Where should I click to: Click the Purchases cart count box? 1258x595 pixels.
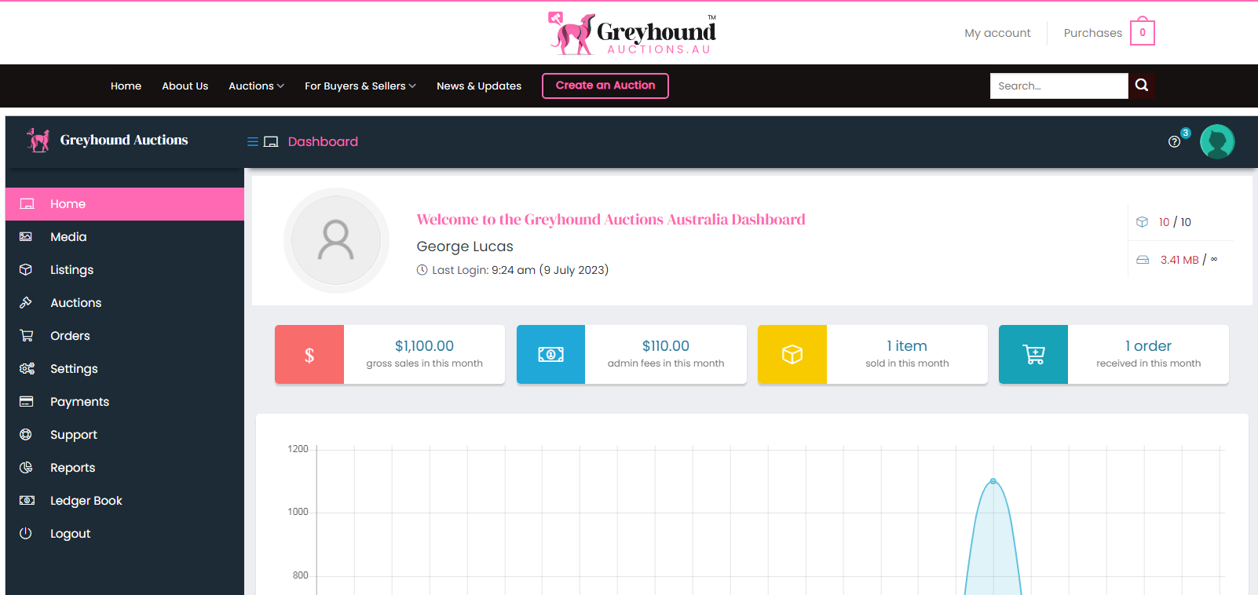(1143, 33)
